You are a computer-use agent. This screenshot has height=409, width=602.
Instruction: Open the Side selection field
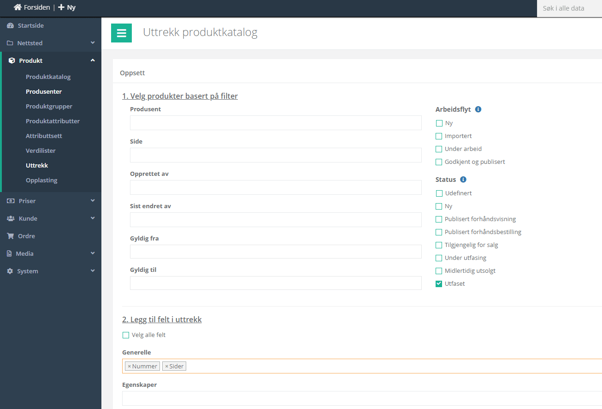(276, 155)
